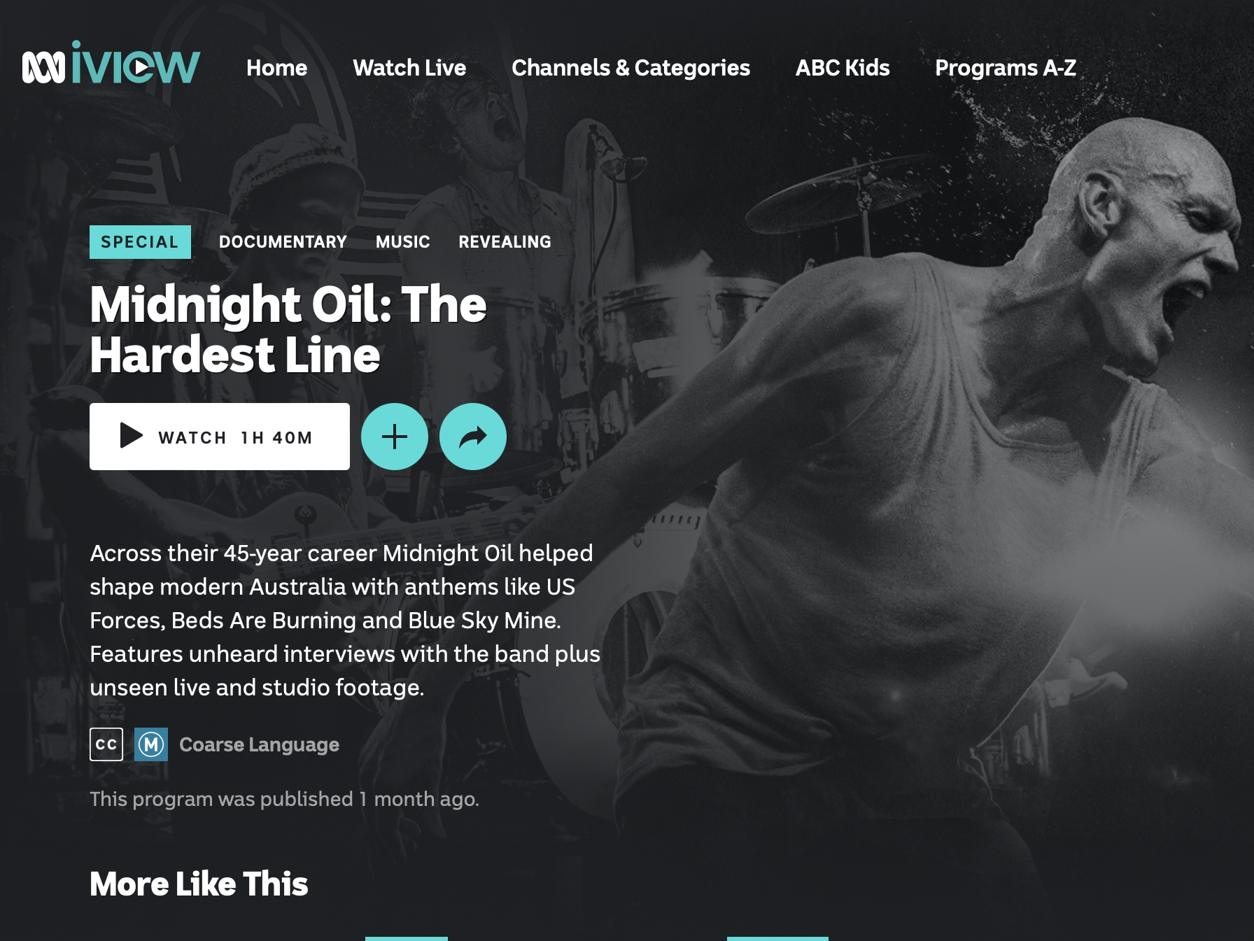Image resolution: width=1254 pixels, height=941 pixels.
Task: Click the ABC iview logo
Action: tap(111, 63)
